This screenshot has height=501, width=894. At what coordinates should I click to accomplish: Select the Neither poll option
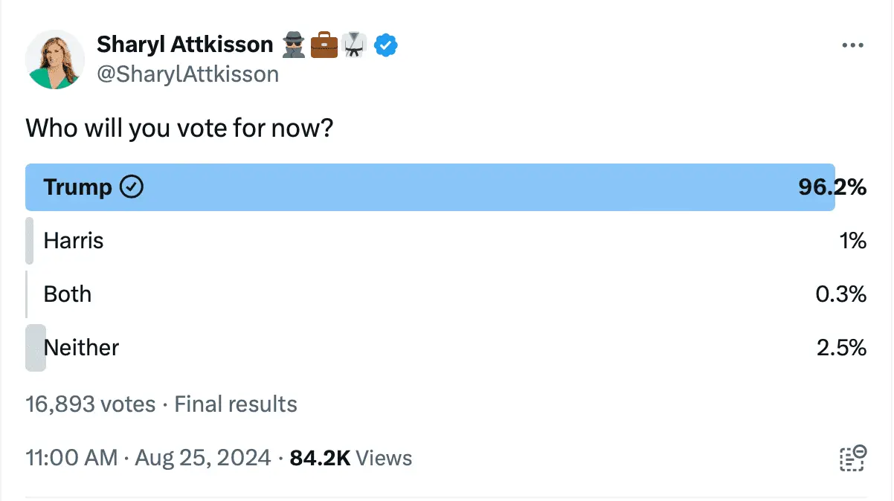81,348
